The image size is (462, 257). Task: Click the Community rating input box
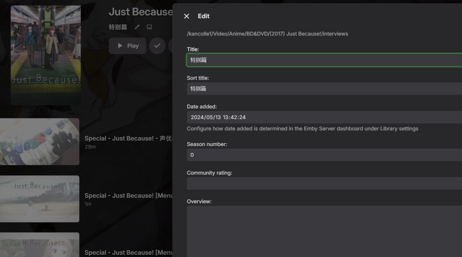tap(323, 184)
